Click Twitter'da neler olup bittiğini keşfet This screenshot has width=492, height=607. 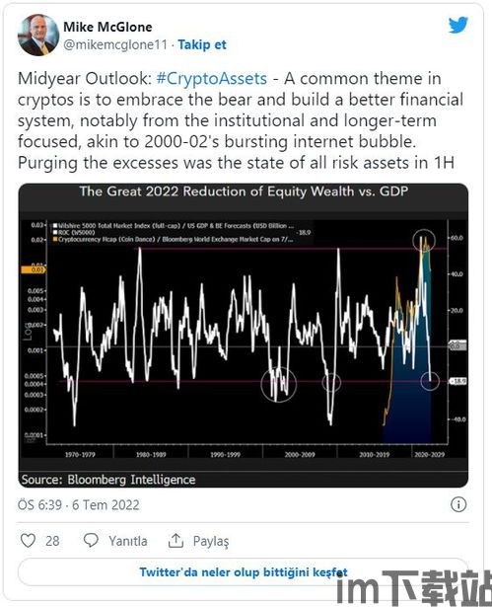[244, 571]
